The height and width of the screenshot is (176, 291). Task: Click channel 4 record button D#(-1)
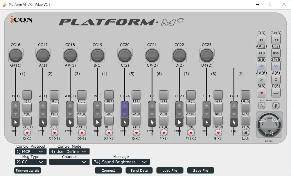click(109, 133)
